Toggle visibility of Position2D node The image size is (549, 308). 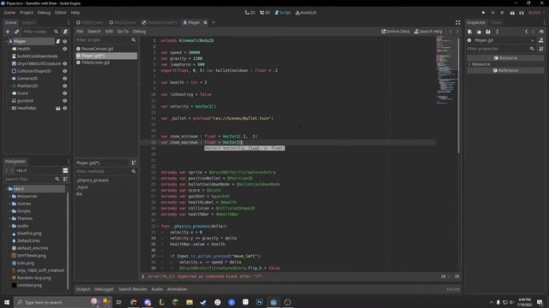pos(65,86)
